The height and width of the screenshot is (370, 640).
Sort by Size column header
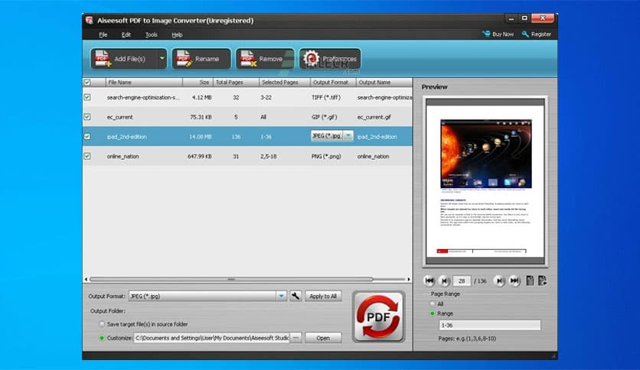click(198, 83)
